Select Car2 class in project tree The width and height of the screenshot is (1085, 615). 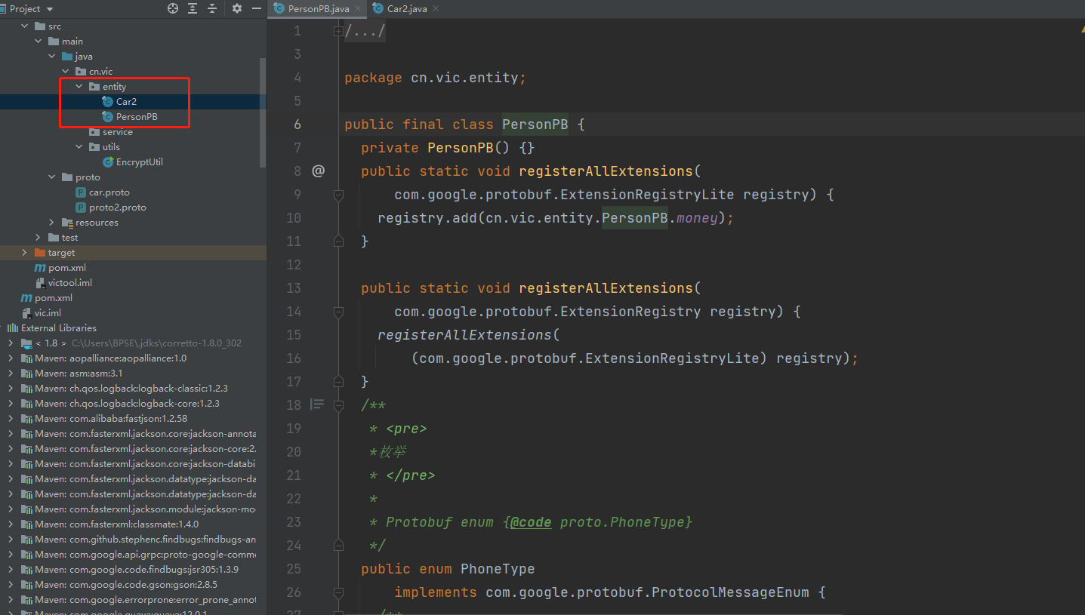[126, 102]
